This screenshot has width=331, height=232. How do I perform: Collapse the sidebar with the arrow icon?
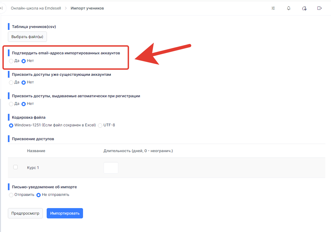1,8
